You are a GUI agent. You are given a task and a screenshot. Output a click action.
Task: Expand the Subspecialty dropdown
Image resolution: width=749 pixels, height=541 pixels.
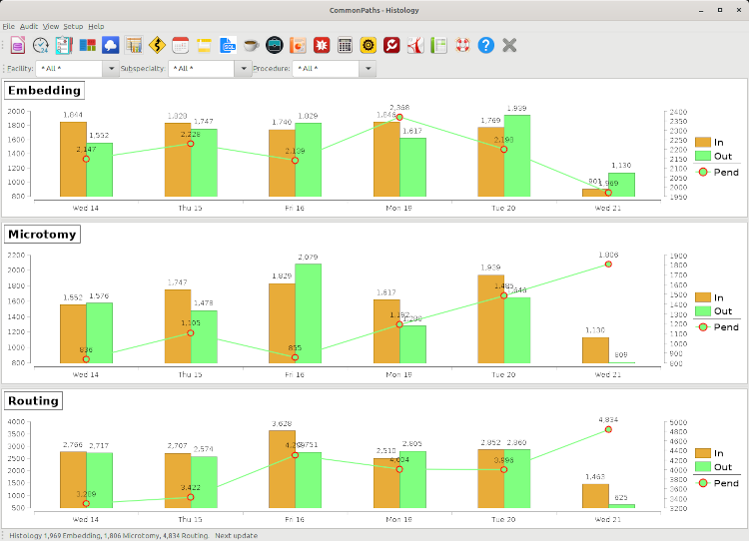coord(243,69)
